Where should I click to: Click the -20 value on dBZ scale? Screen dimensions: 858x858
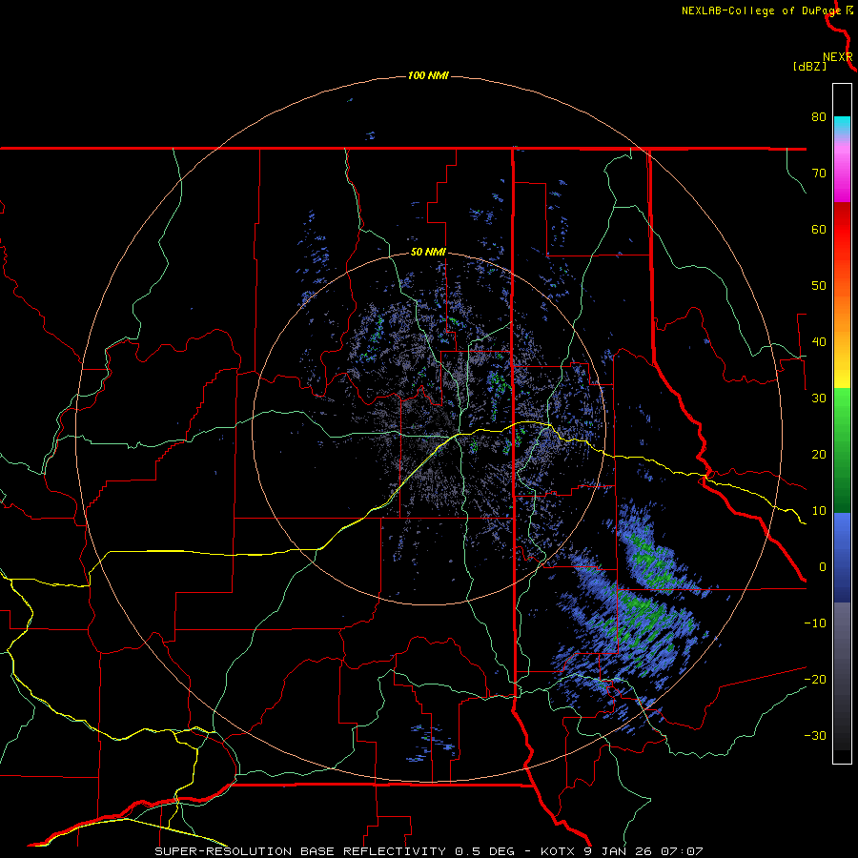[x=815, y=680]
